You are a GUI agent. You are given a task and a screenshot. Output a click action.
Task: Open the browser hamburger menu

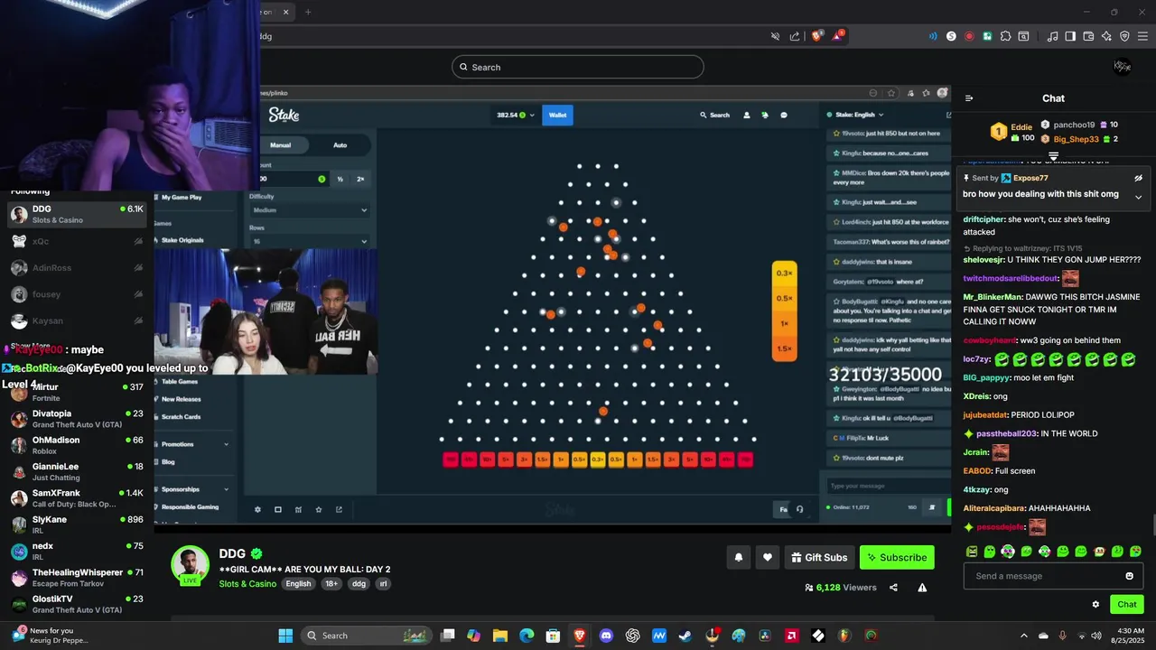click(1142, 36)
